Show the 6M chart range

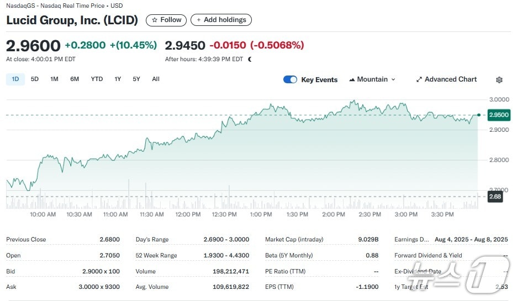point(75,79)
